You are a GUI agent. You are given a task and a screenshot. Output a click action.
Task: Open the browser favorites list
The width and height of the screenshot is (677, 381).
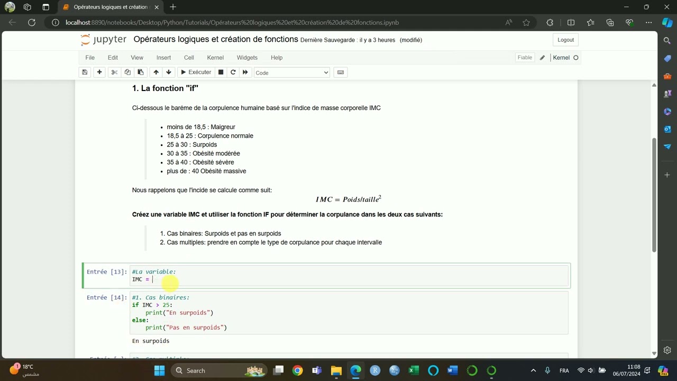click(591, 23)
